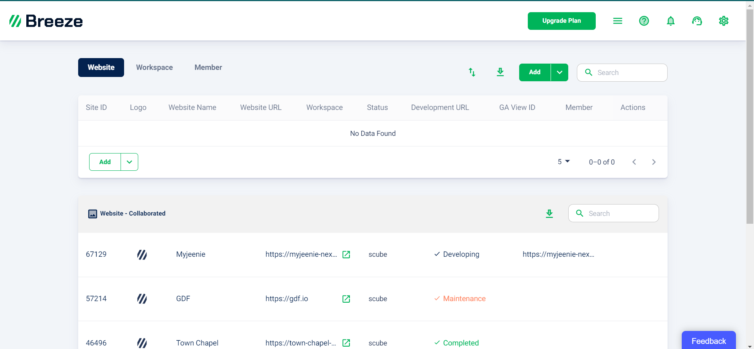The height and width of the screenshot is (349, 754).
Task: Click the sort arrows icon
Action: (x=472, y=72)
